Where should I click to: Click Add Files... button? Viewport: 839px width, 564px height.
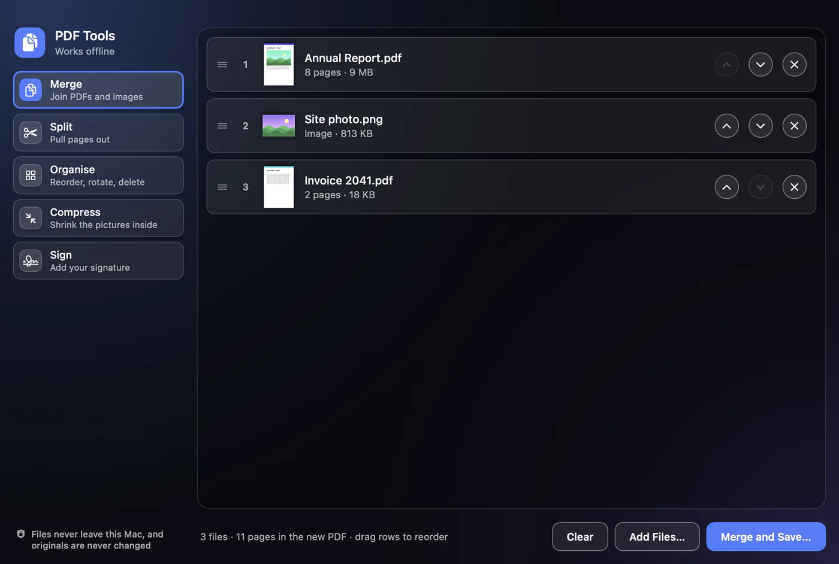(657, 536)
